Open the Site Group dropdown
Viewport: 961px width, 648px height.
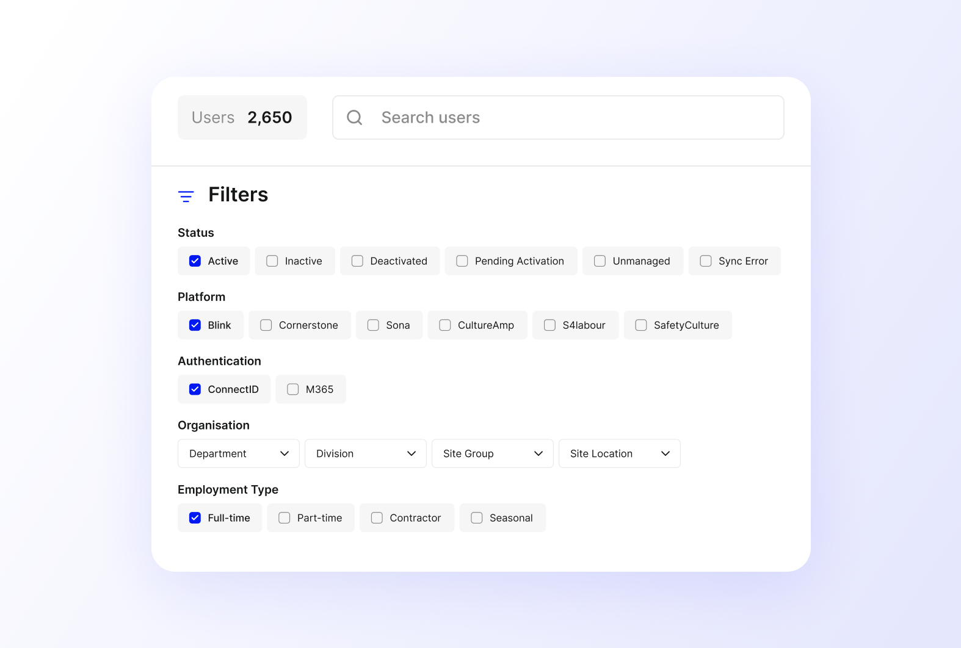point(493,453)
